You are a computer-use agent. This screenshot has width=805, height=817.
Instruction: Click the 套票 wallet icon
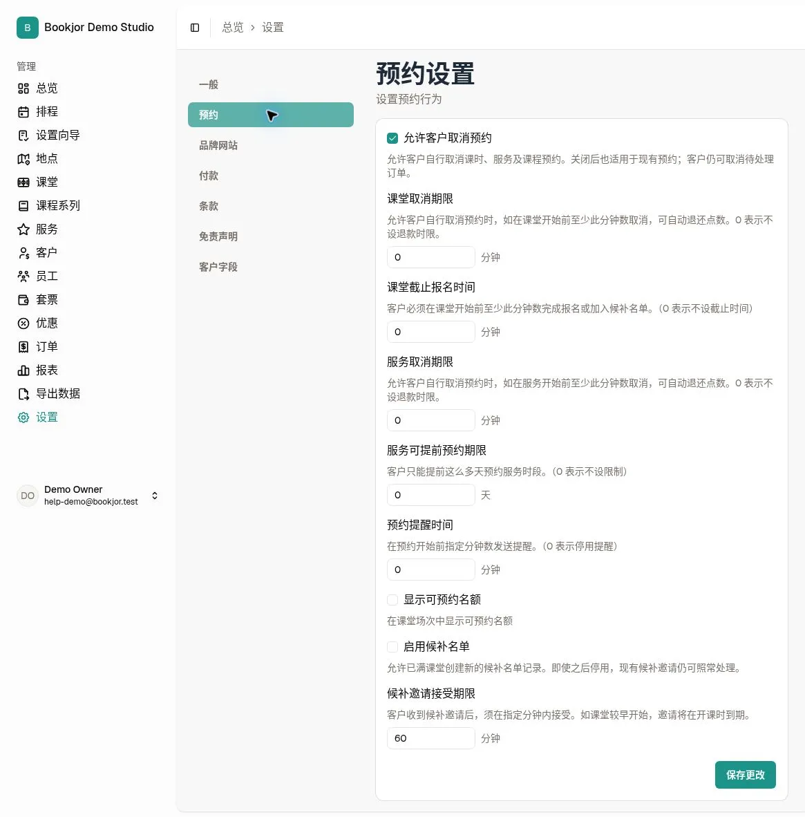(x=23, y=299)
